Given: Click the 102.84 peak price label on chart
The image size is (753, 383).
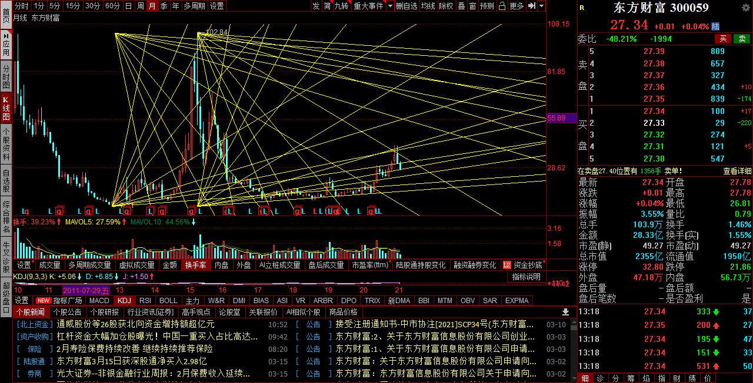Looking at the screenshot, I should coord(217,32).
